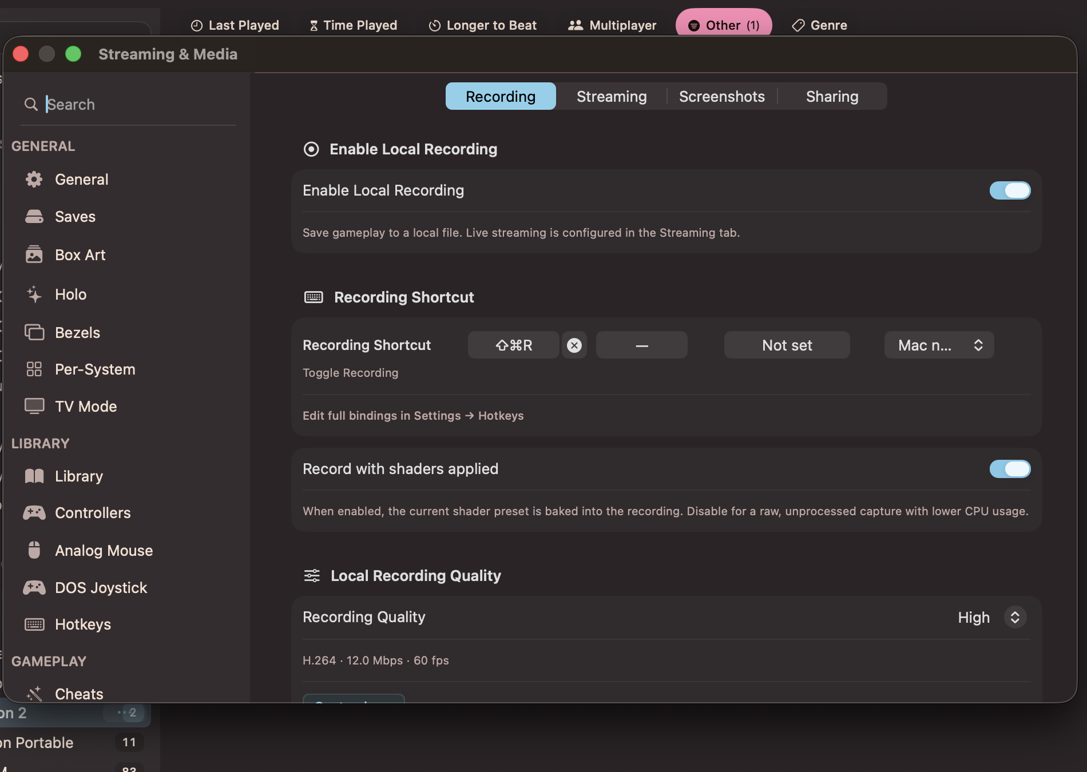
Task: Click the 'Toggle Recording' label
Action: pyautogui.click(x=351, y=373)
